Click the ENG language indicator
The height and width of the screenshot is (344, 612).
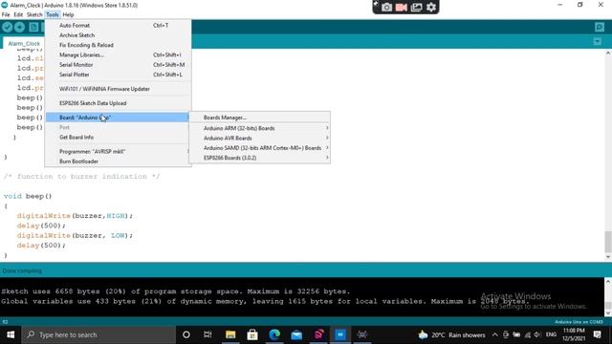(x=551, y=334)
